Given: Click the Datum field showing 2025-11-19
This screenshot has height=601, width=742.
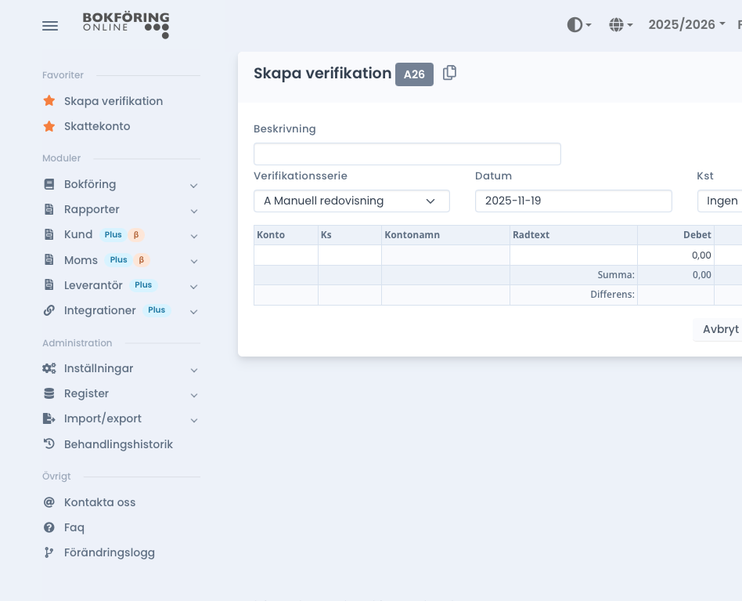Looking at the screenshot, I should coord(573,201).
